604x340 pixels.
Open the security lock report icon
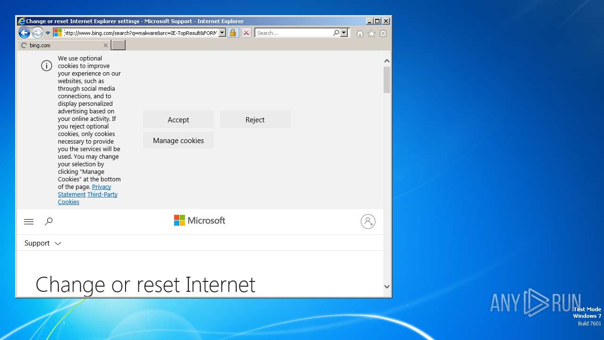(x=233, y=33)
